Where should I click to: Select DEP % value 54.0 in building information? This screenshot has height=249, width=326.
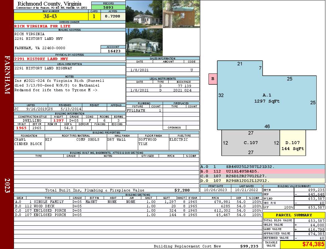[x=68, y=128]
